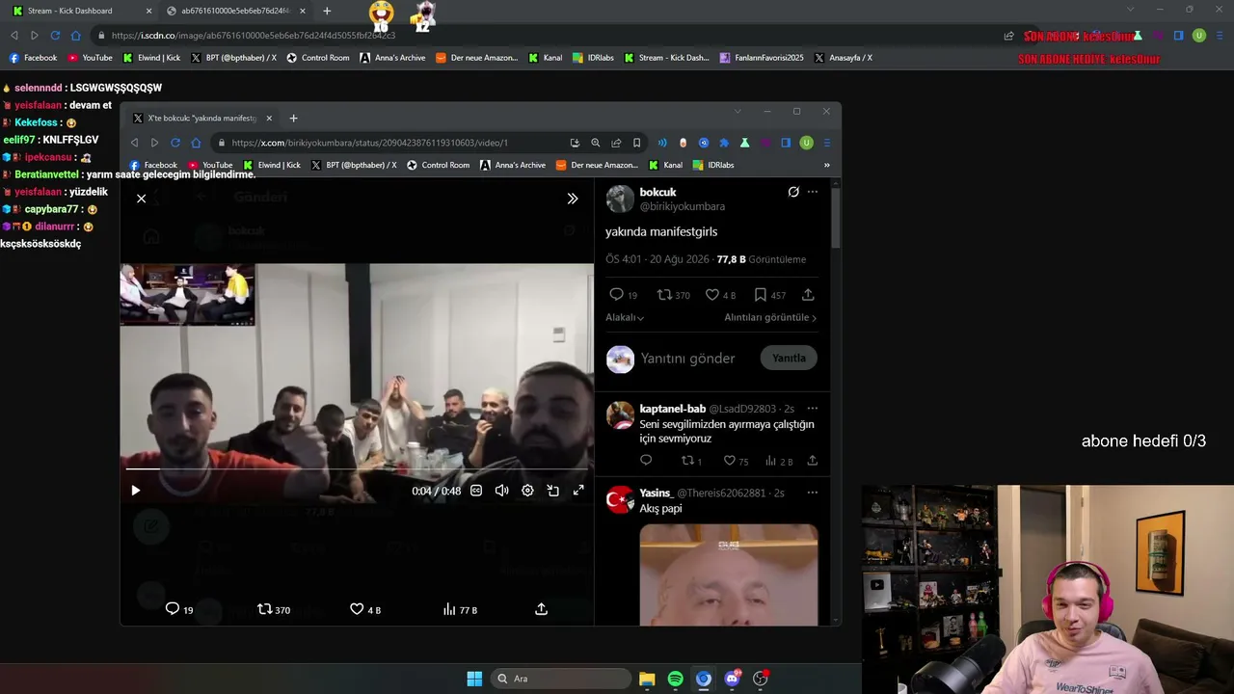Open Anasayfa / X bookmark in back window

click(843, 58)
